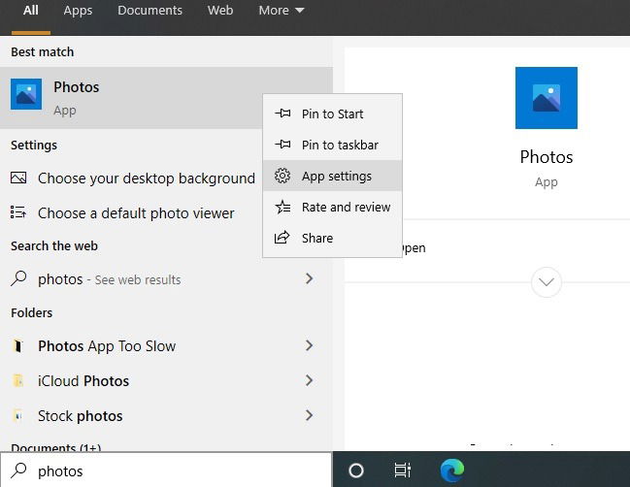Switch to the Documents search tab
630x487 pixels.
pyautogui.click(x=149, y=11)
